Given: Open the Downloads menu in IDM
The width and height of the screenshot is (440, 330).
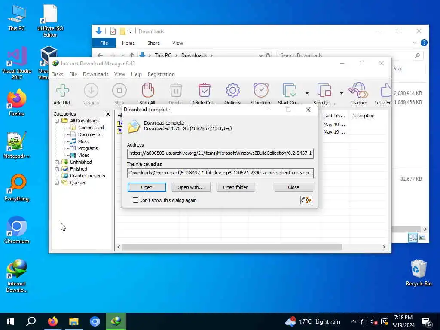Looking at the screenshot, I should [x=95, y=74].
